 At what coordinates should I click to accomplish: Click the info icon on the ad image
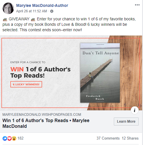coord(135,110)
